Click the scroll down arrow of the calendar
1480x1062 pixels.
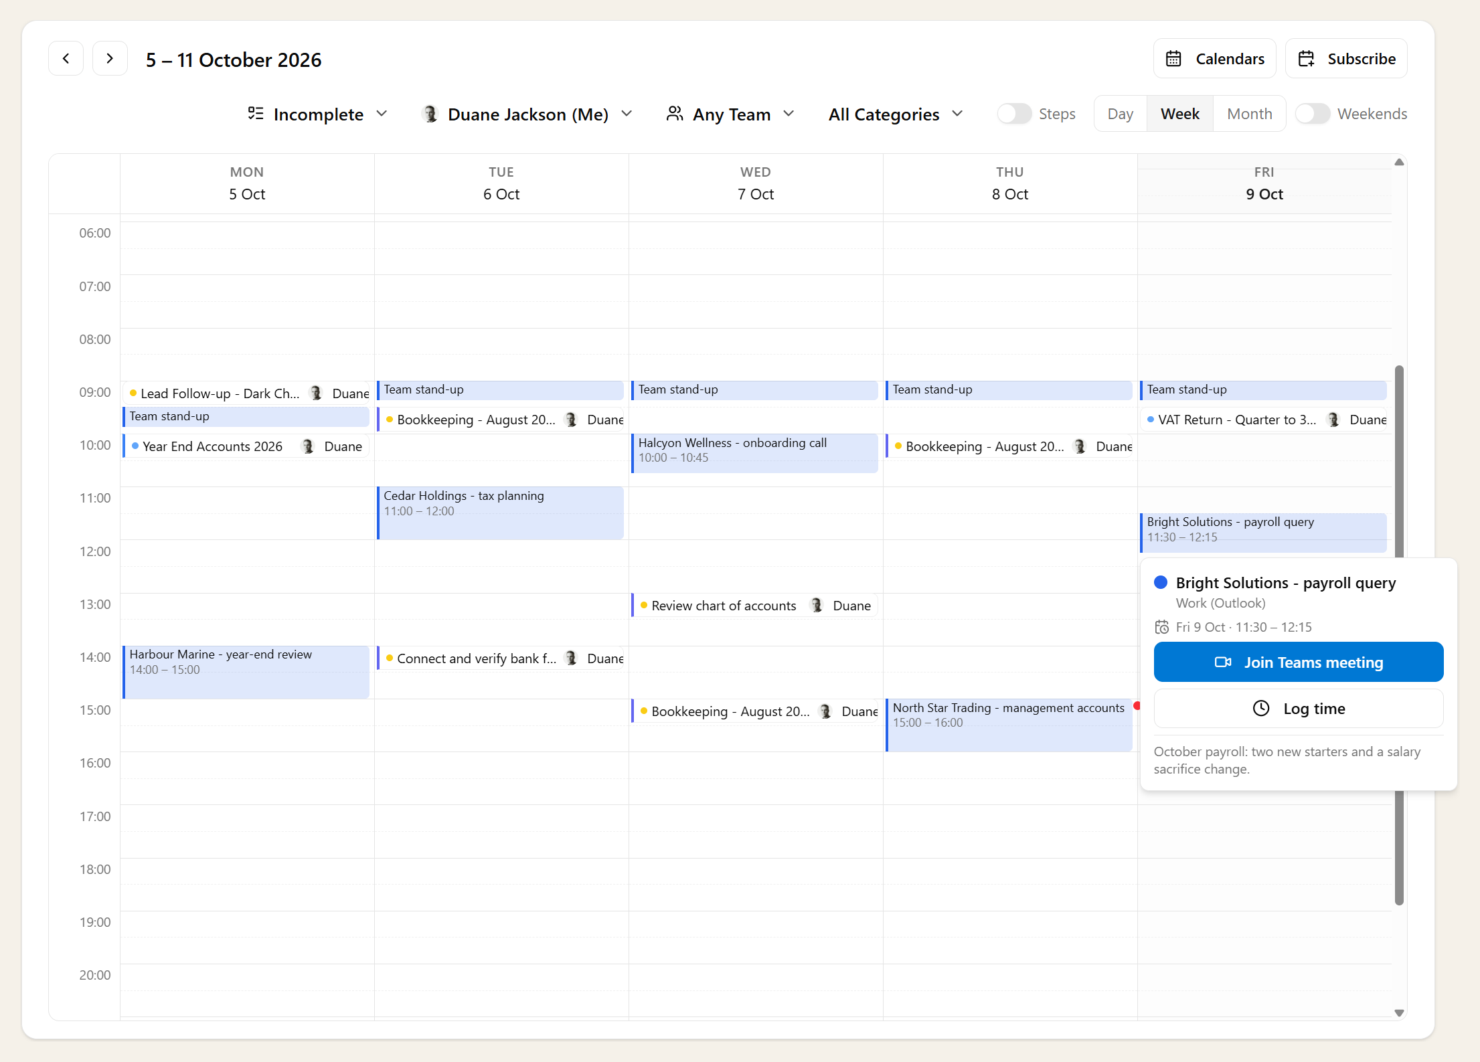click(x=1399, y=1012)
